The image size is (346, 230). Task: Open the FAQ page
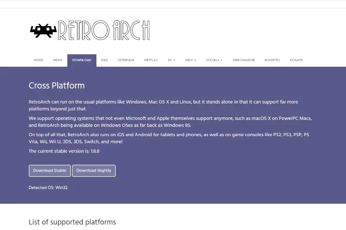coord(104,60)
